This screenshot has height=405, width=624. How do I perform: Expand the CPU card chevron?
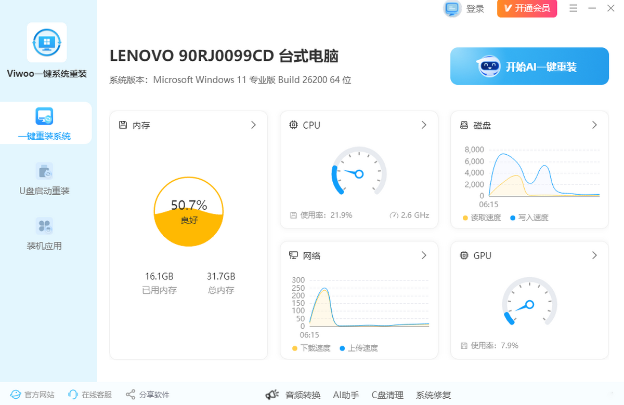424,125
